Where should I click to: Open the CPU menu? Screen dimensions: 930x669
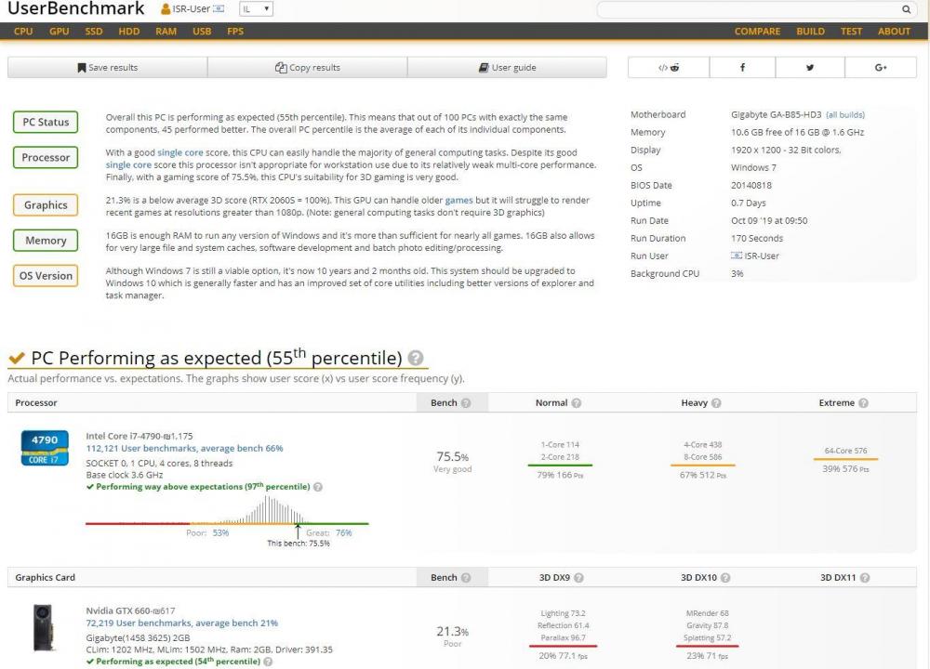23,32
